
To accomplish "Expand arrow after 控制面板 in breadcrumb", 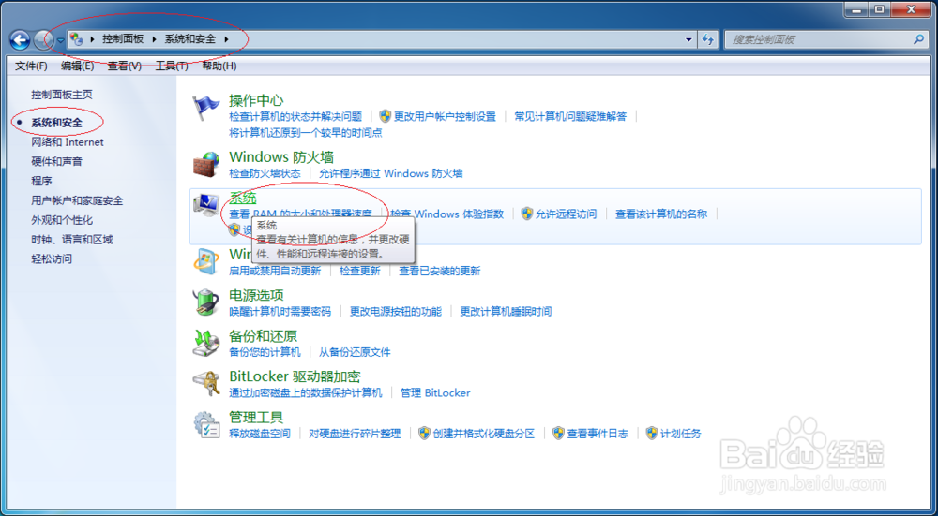I will (154, 39).
